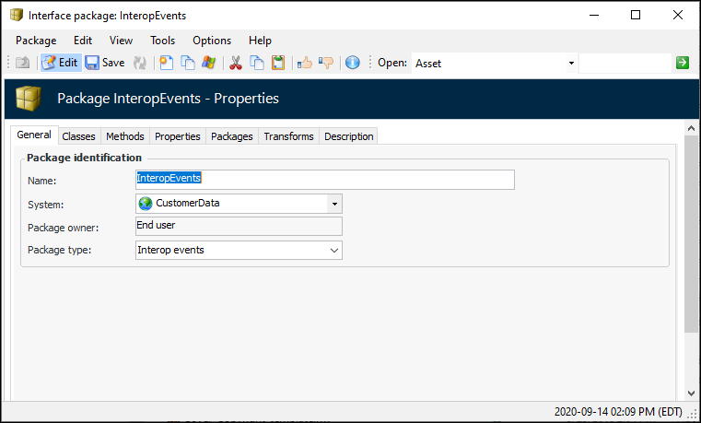
Task: Click the new document toolbar icon
Action: [167, 63]
